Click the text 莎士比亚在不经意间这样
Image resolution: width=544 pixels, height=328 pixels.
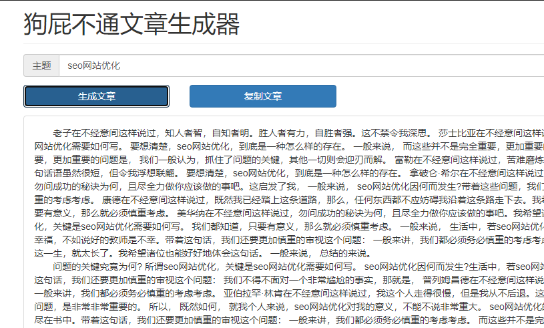tap(491, 133)
